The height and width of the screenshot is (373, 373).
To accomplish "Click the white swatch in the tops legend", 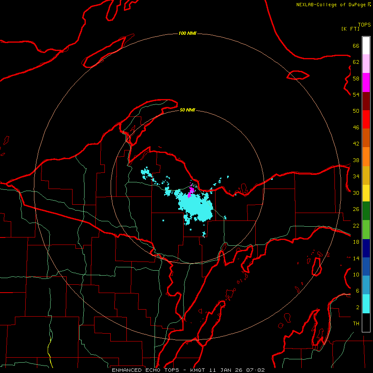I will click(x=366, y=46).
